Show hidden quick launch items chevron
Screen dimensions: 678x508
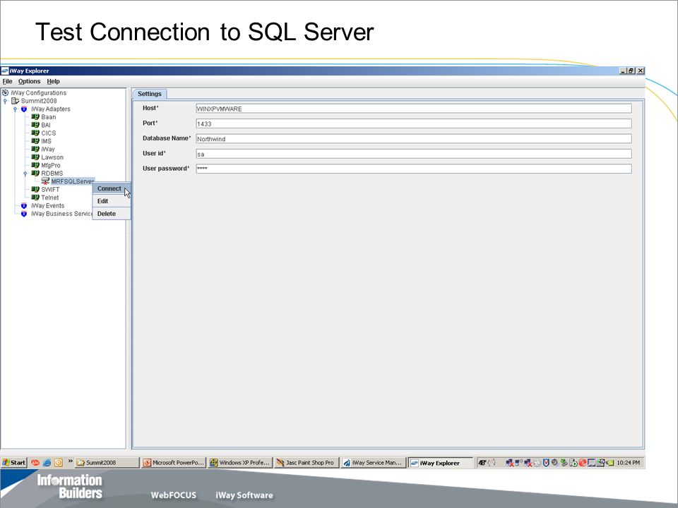pos(70,461)
